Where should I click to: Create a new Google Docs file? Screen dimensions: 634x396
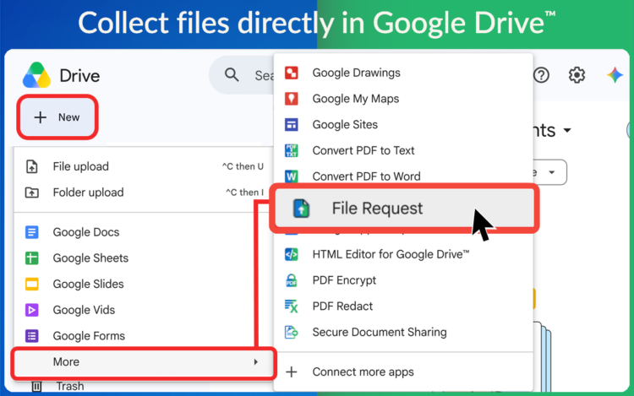(144, 232)
